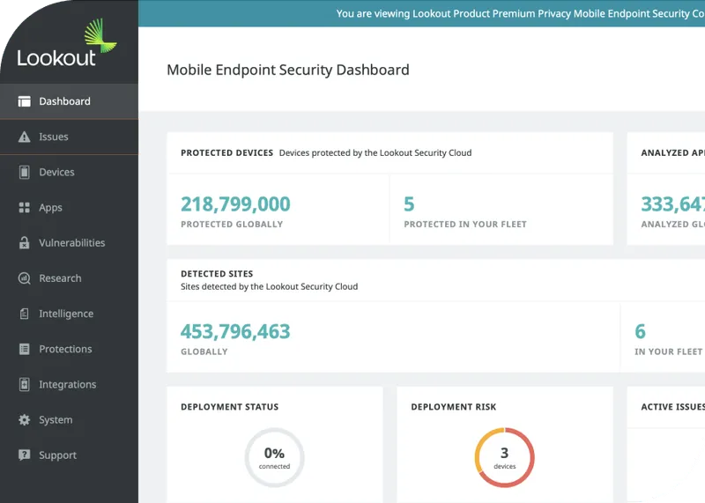The width and height of the screenshot is (705, 503).
Task: Open the Vulnerabilities page
Action: [70, 243]
